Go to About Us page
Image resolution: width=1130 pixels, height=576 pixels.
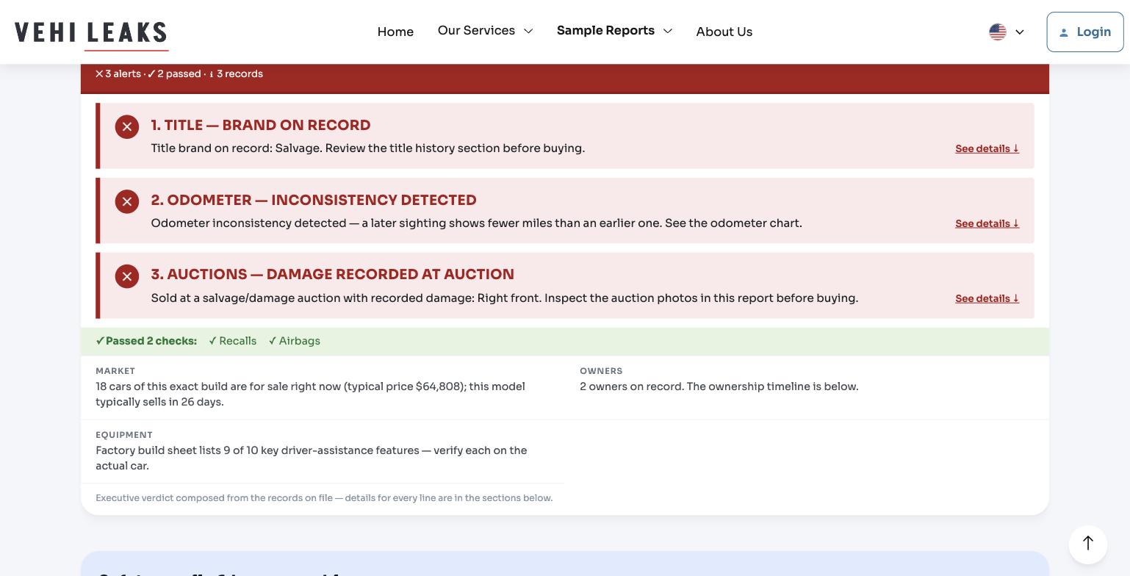724,32
